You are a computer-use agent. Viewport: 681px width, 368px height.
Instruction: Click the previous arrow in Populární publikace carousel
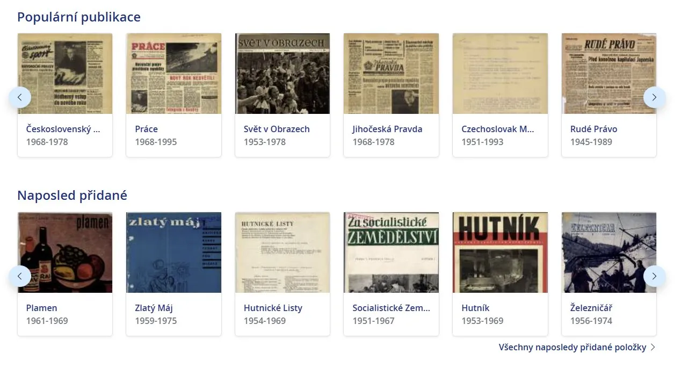pos(20,97)
